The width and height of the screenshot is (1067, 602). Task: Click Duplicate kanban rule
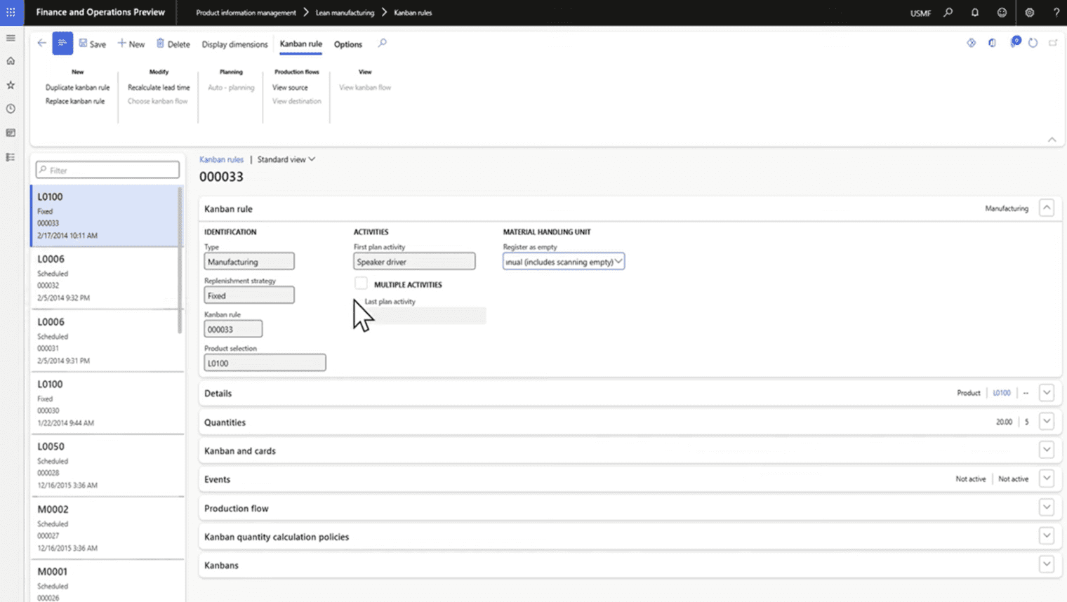point(77,88)
